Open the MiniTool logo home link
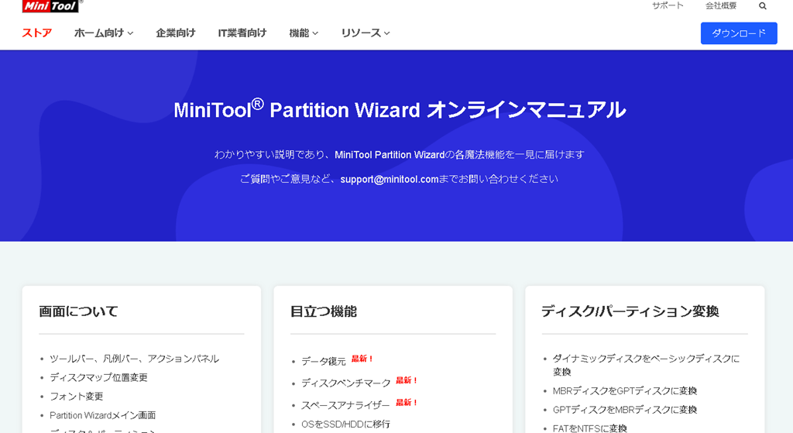 (x=50, y=5)
